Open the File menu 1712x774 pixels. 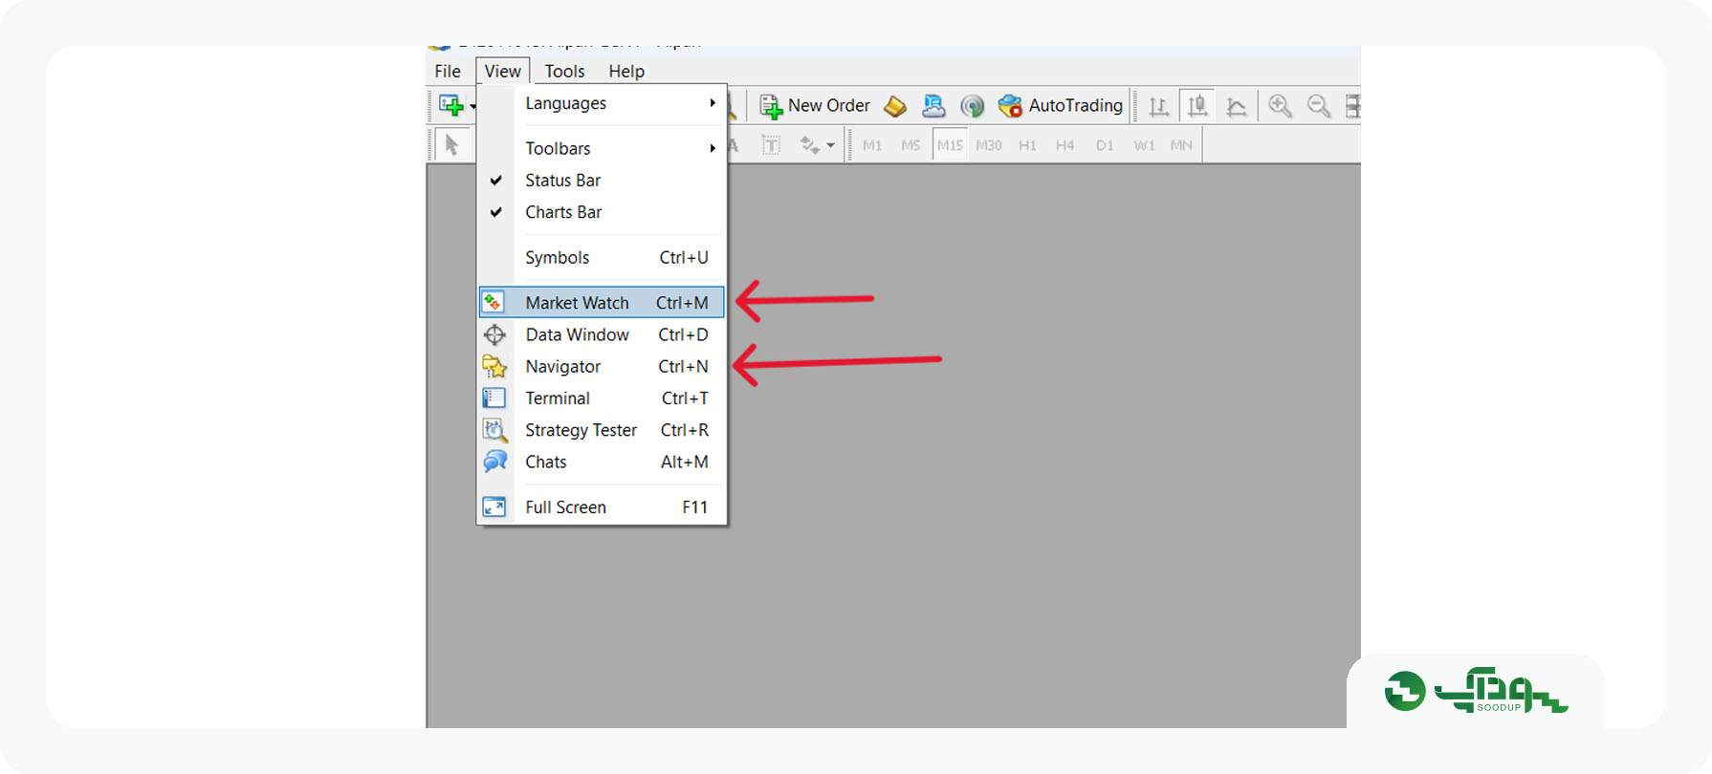coord(448,71)
